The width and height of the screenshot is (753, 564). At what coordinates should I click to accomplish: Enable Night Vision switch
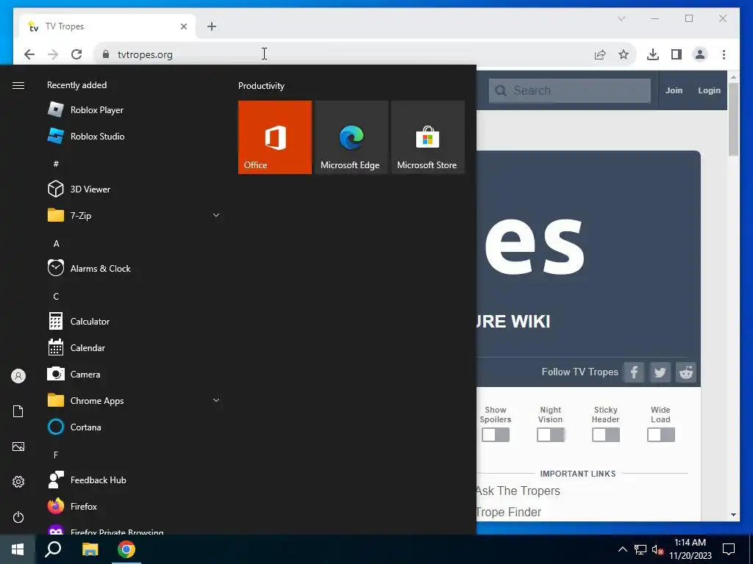[x=551, y=435]
